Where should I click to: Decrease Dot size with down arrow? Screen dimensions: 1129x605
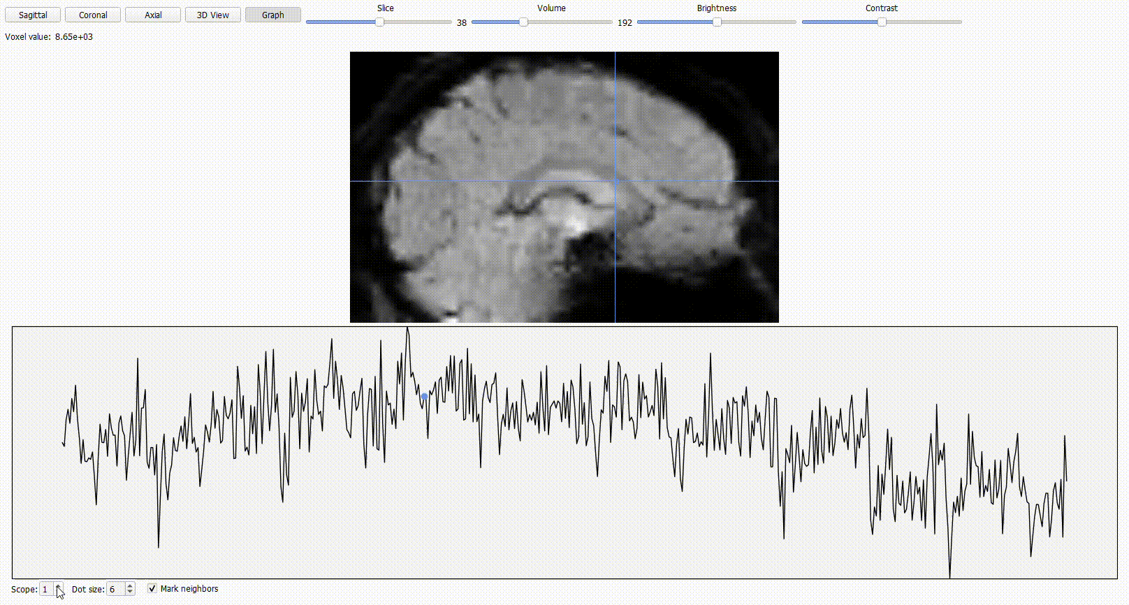(x=130, y=592)
